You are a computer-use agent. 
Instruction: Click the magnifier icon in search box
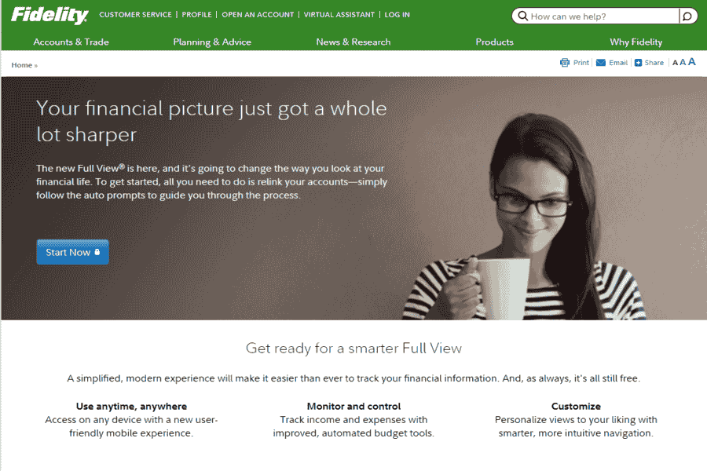[522, 16]
